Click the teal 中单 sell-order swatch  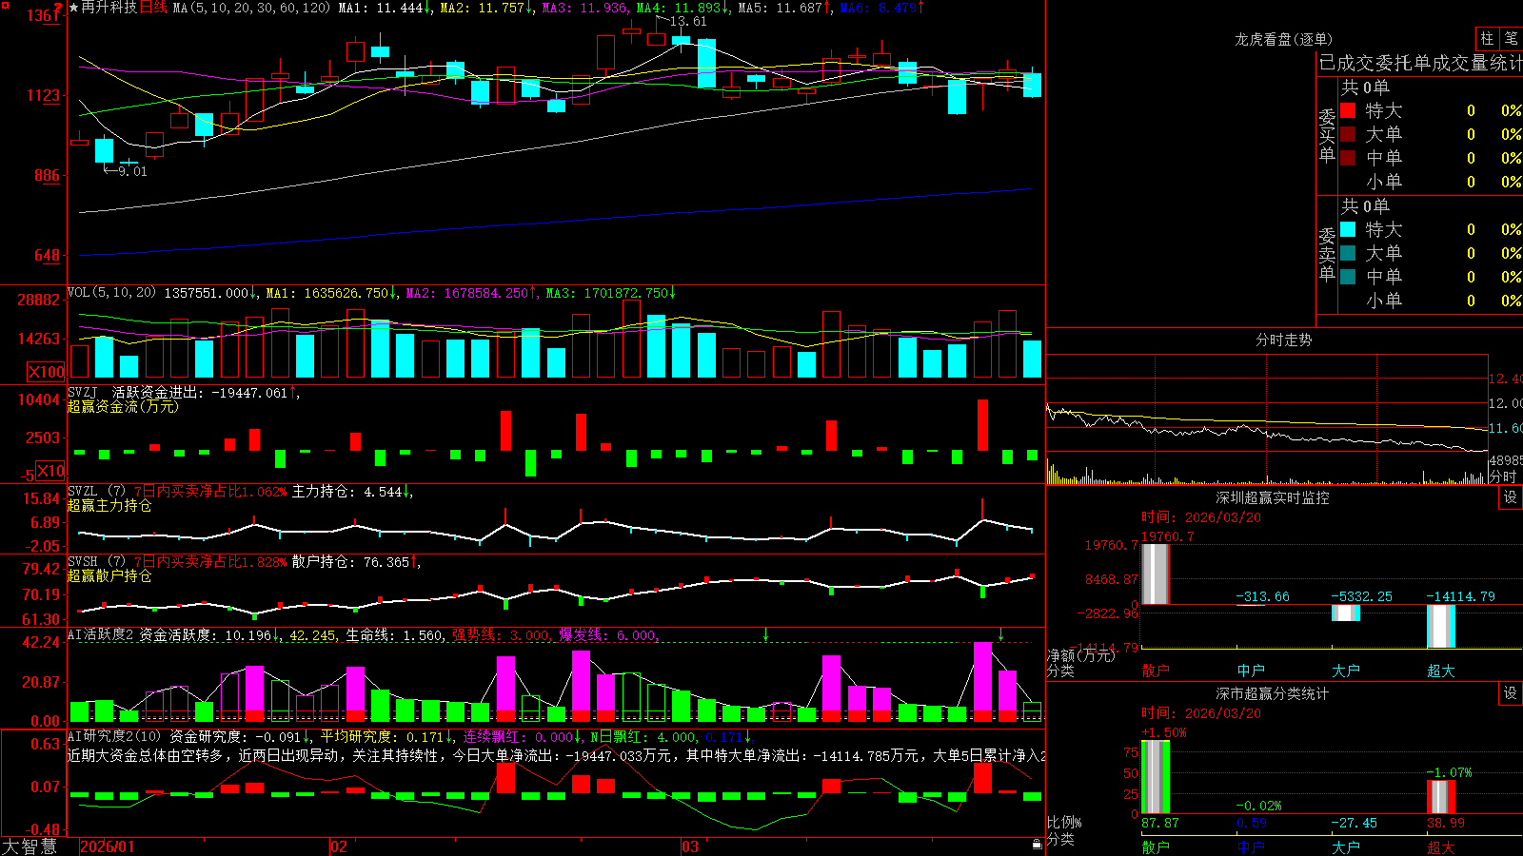(x=1348, y=277)
